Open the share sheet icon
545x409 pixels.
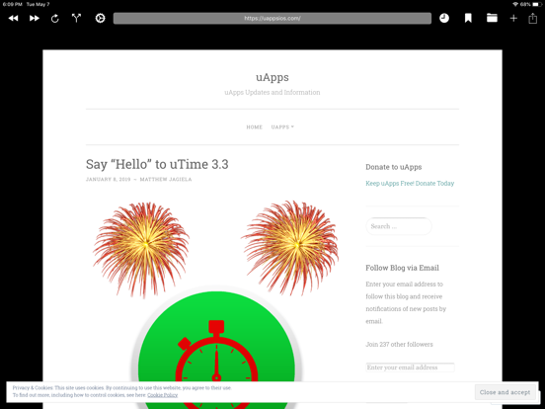(533, 18)
